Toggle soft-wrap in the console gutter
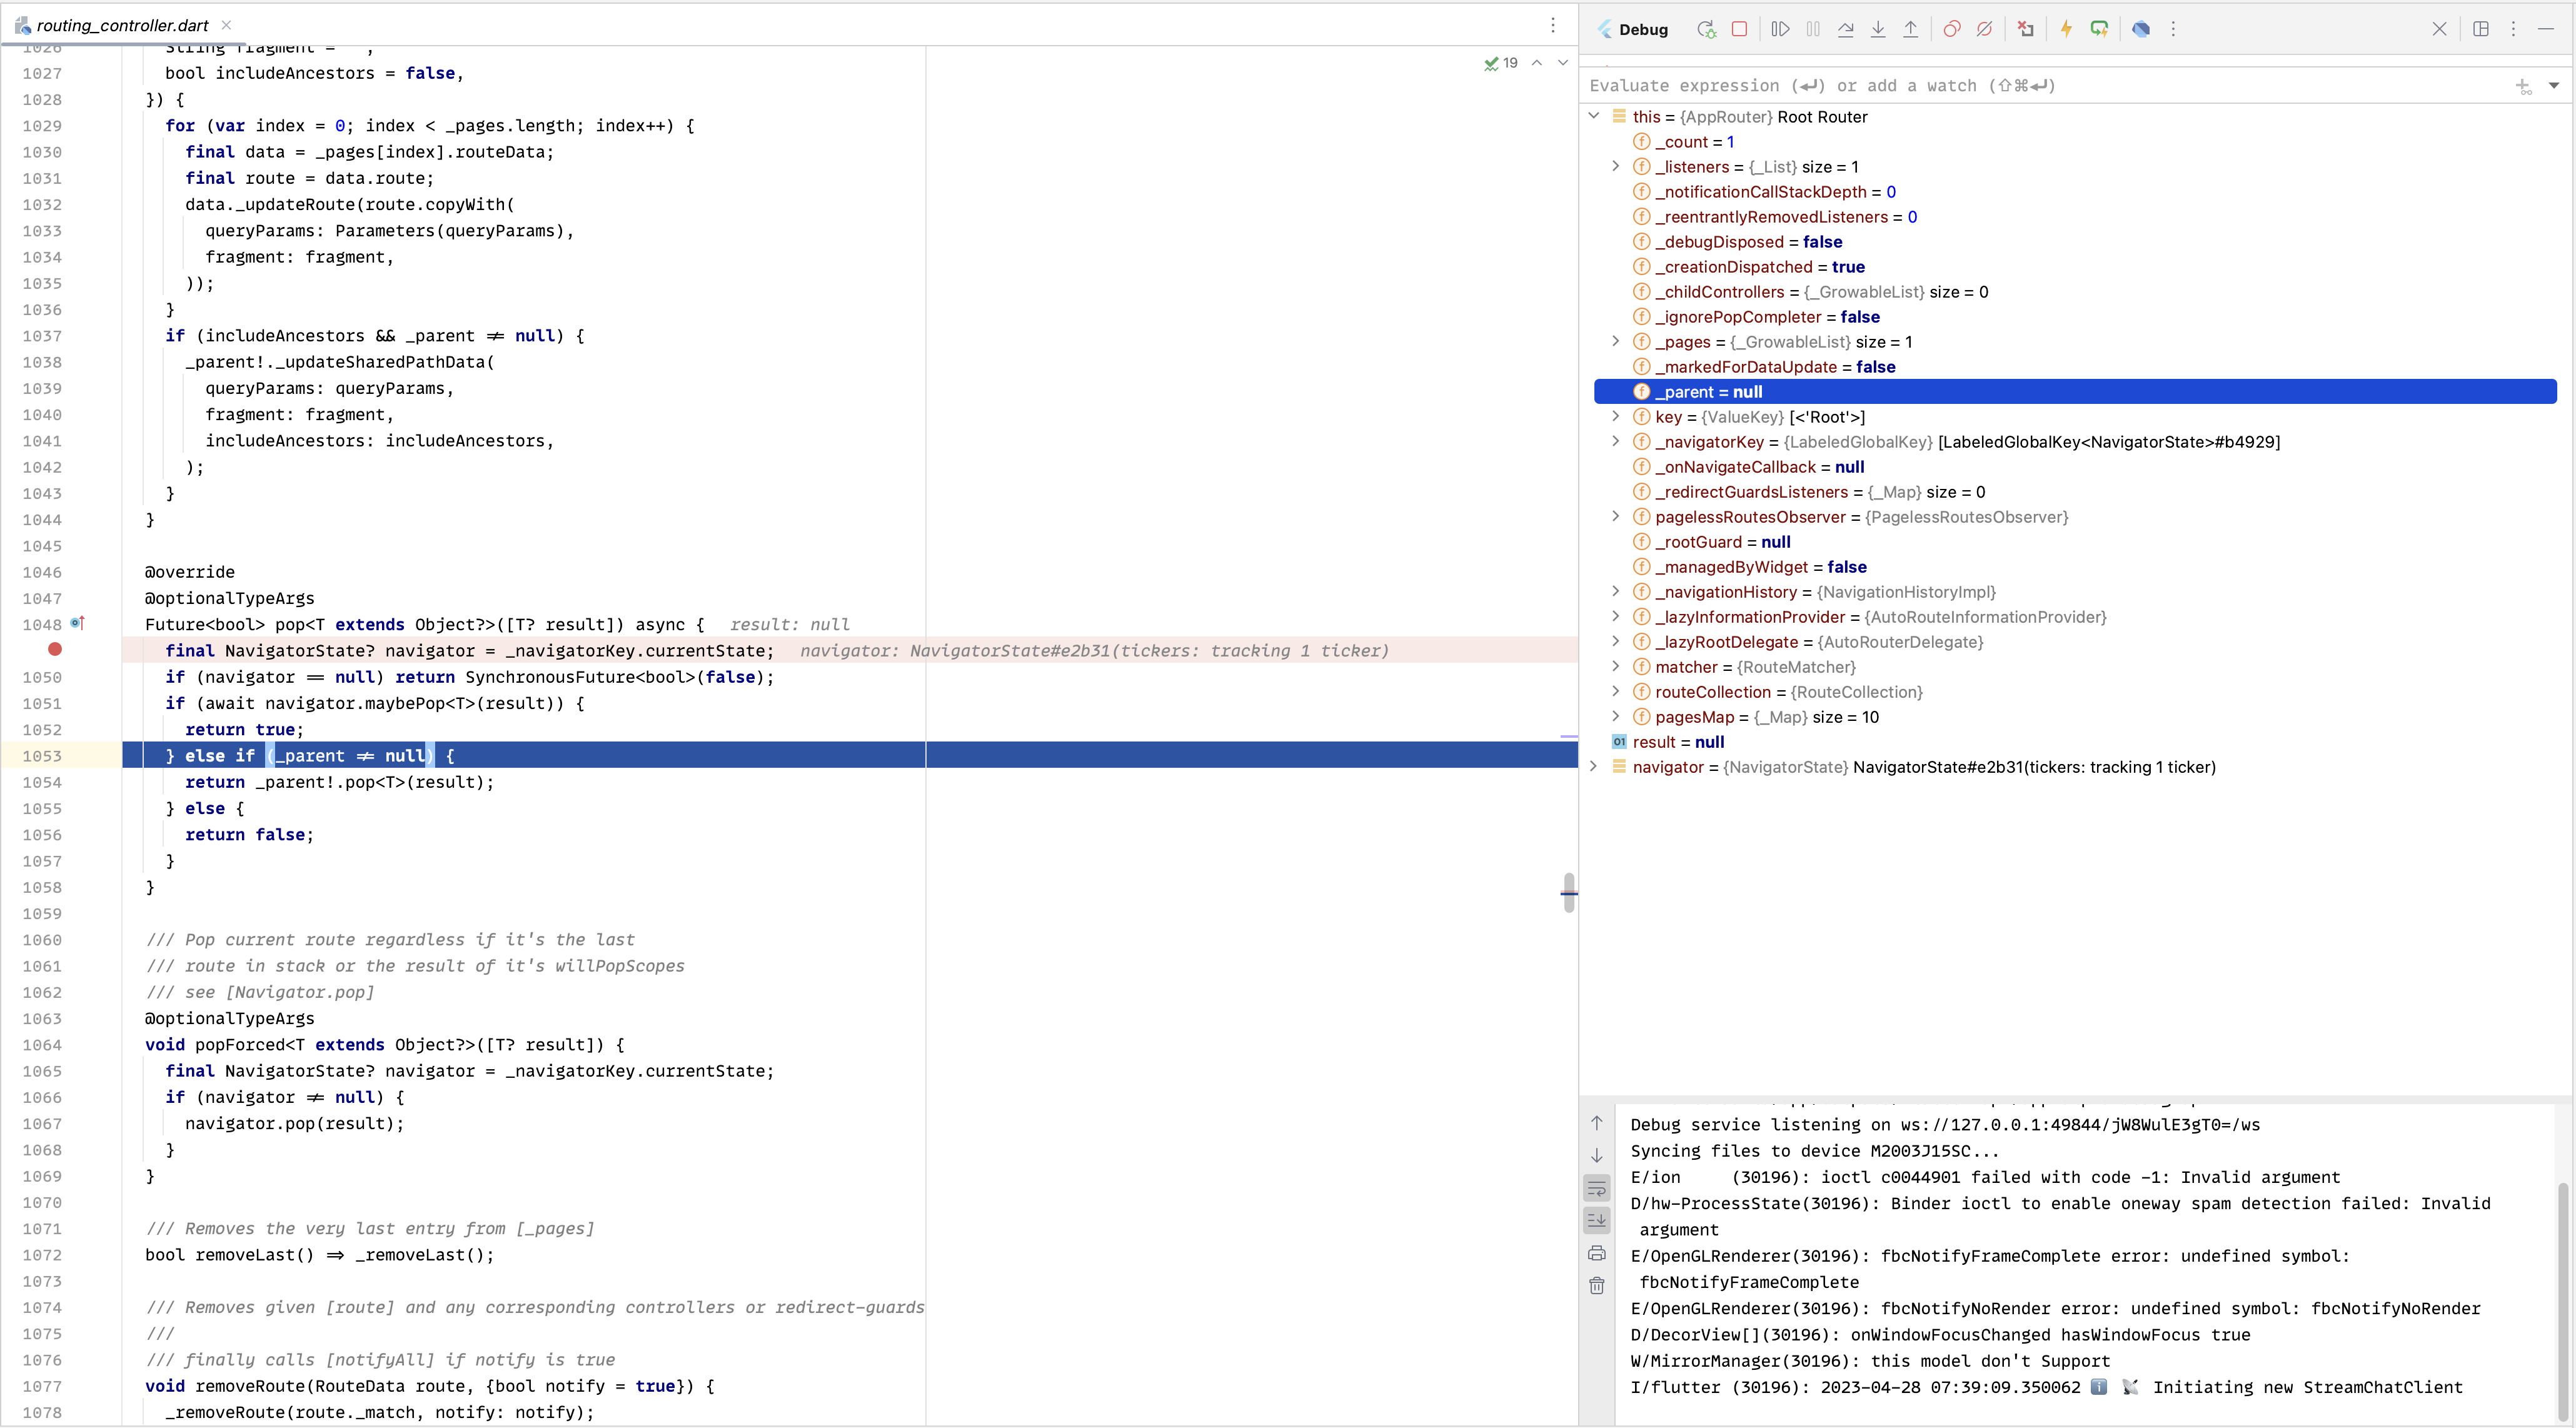 (x=1597, y=1188)
